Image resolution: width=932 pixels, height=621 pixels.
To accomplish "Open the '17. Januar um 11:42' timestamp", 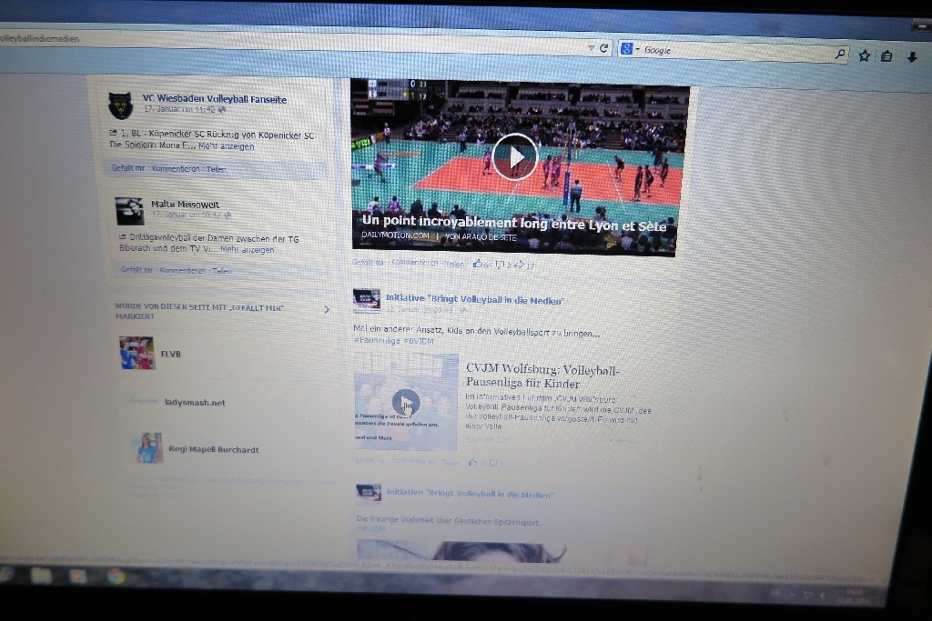I will pos(181,110).
